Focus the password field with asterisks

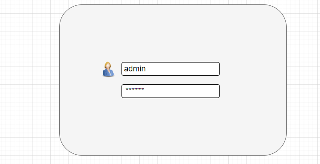[x=170, y=91]
